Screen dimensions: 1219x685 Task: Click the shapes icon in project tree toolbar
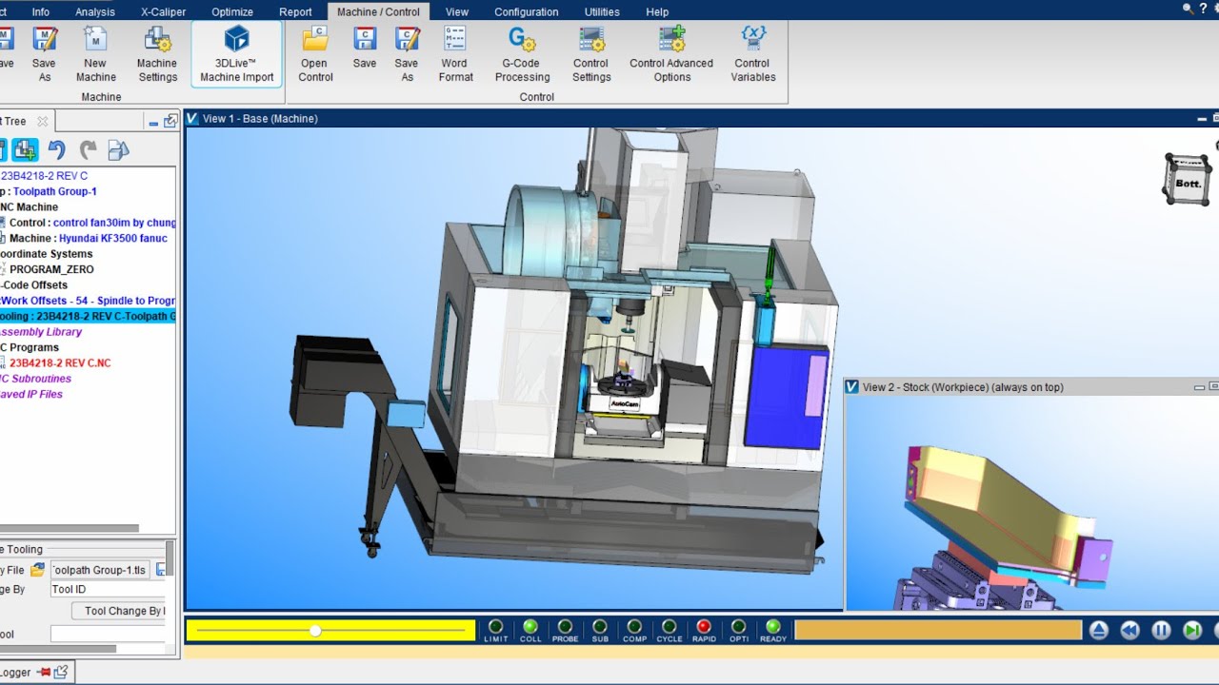click(x=118, y=149)
